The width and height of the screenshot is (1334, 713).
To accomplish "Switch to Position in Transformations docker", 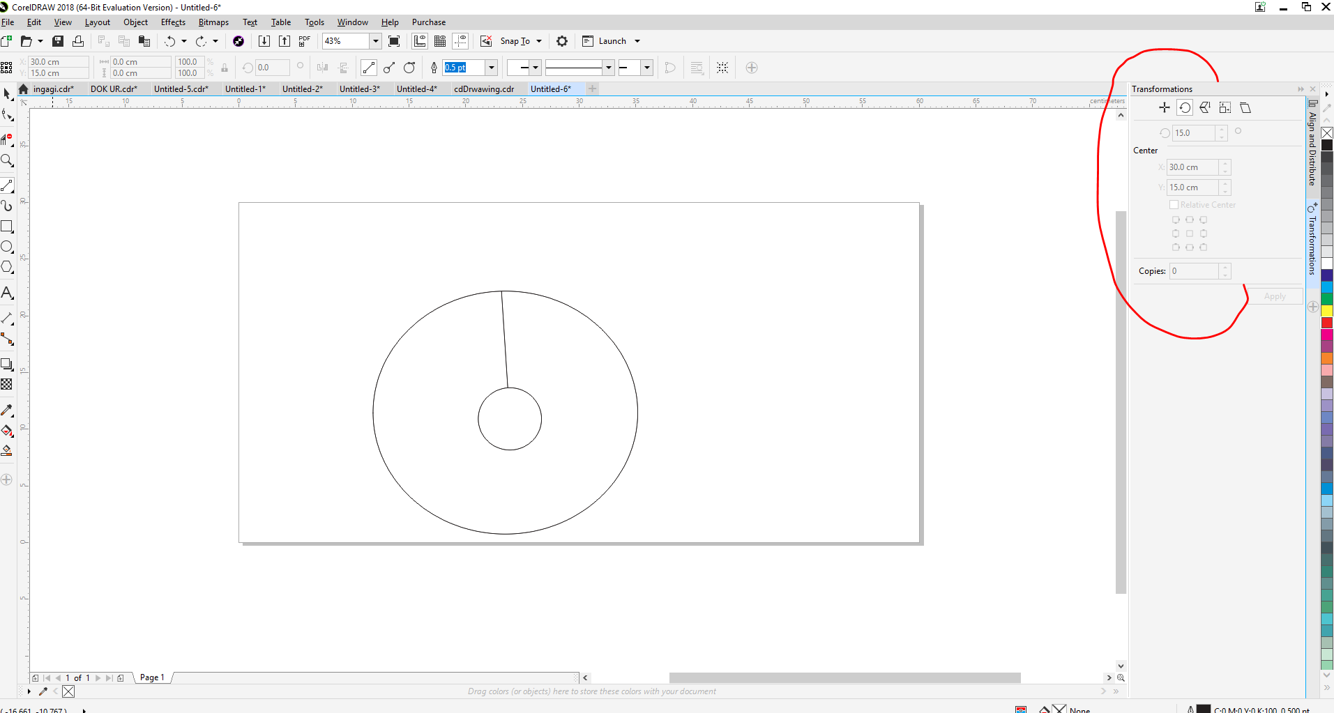I will pos(1164,107).
